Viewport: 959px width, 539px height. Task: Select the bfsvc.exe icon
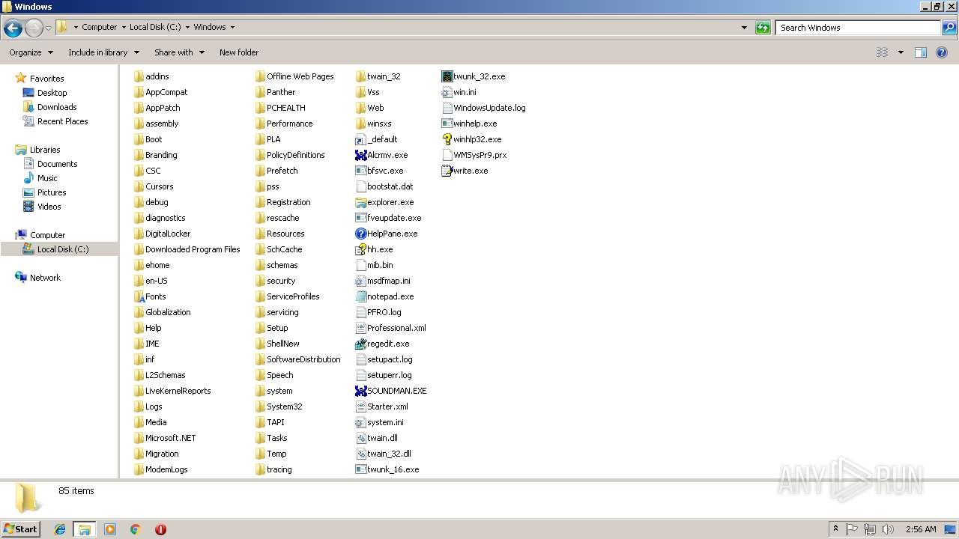[x=361, y=171]
